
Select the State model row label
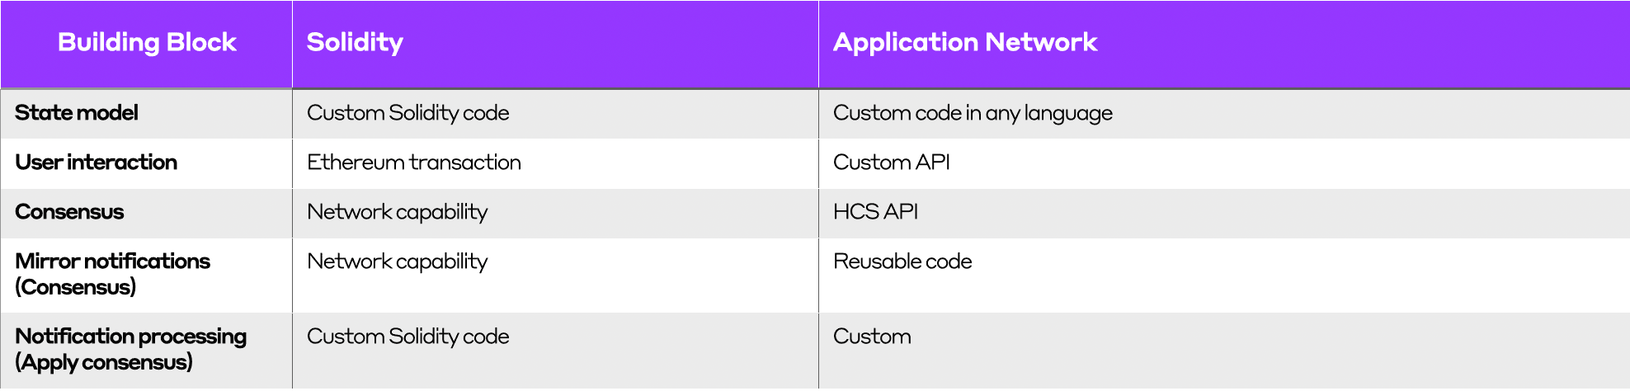click(x=77, y=112)
